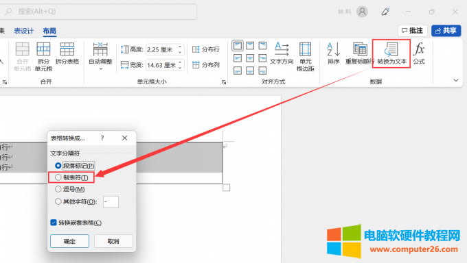
Task: Click the 高度 height value field
Action: (x=165, y=49)
